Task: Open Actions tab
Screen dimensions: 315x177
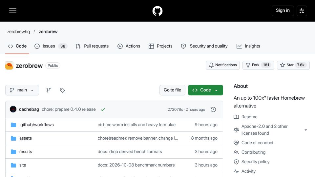Action: (x=129, y=46)
